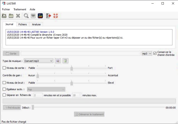Click the processing progress bar

click(89, 101)
